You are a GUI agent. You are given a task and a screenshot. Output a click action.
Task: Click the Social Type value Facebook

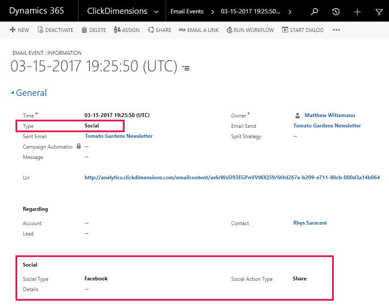[x=96, y=278]
